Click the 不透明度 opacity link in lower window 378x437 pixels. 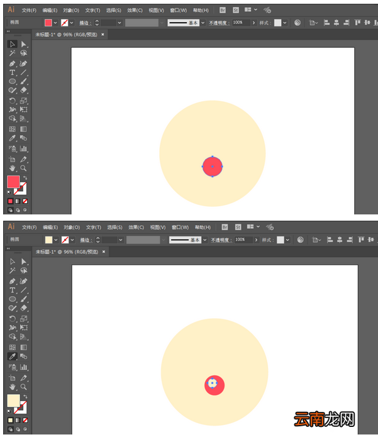221,240
